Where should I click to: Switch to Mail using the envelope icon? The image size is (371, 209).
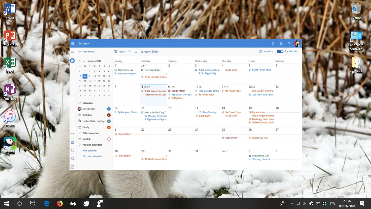coord(72,134)
